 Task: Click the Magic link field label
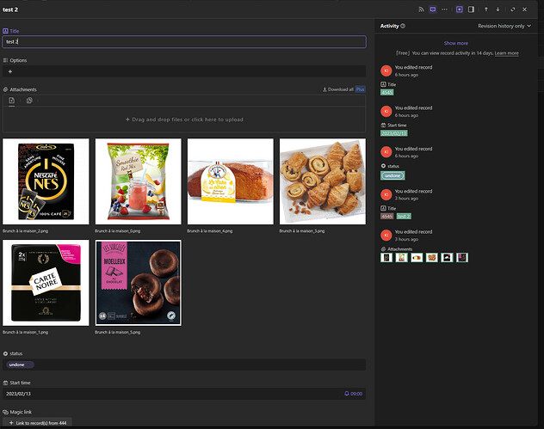21,412
